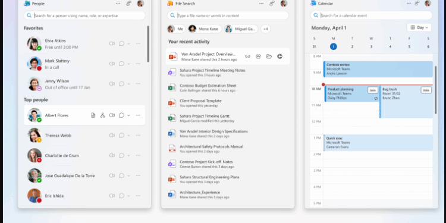
Task: Start video call with Elvia Atkins
Action: click(112, 43)
